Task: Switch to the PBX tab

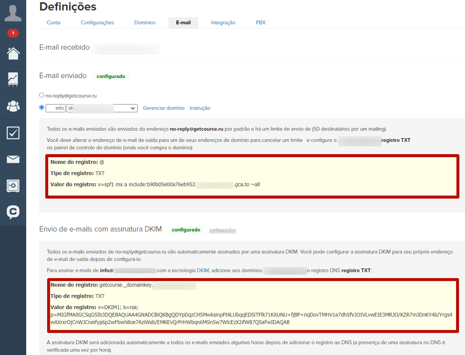Action: click(261, 22)
